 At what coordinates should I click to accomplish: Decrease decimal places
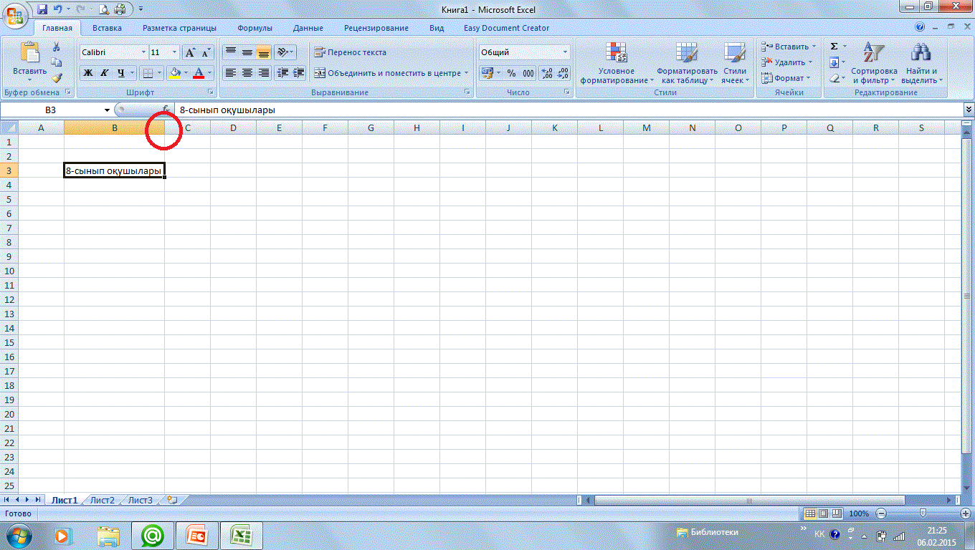563,73
